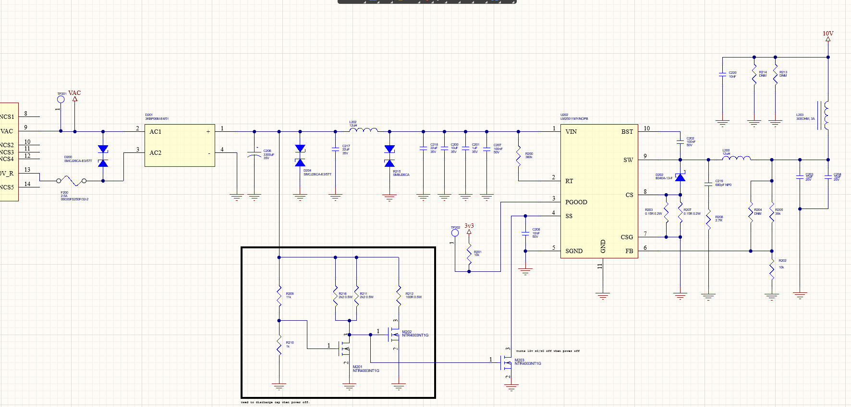This screenshot has width=851, height=407.
Task: Select bootstrap capacitor C202 100nF
Action: tap(680, 142)
